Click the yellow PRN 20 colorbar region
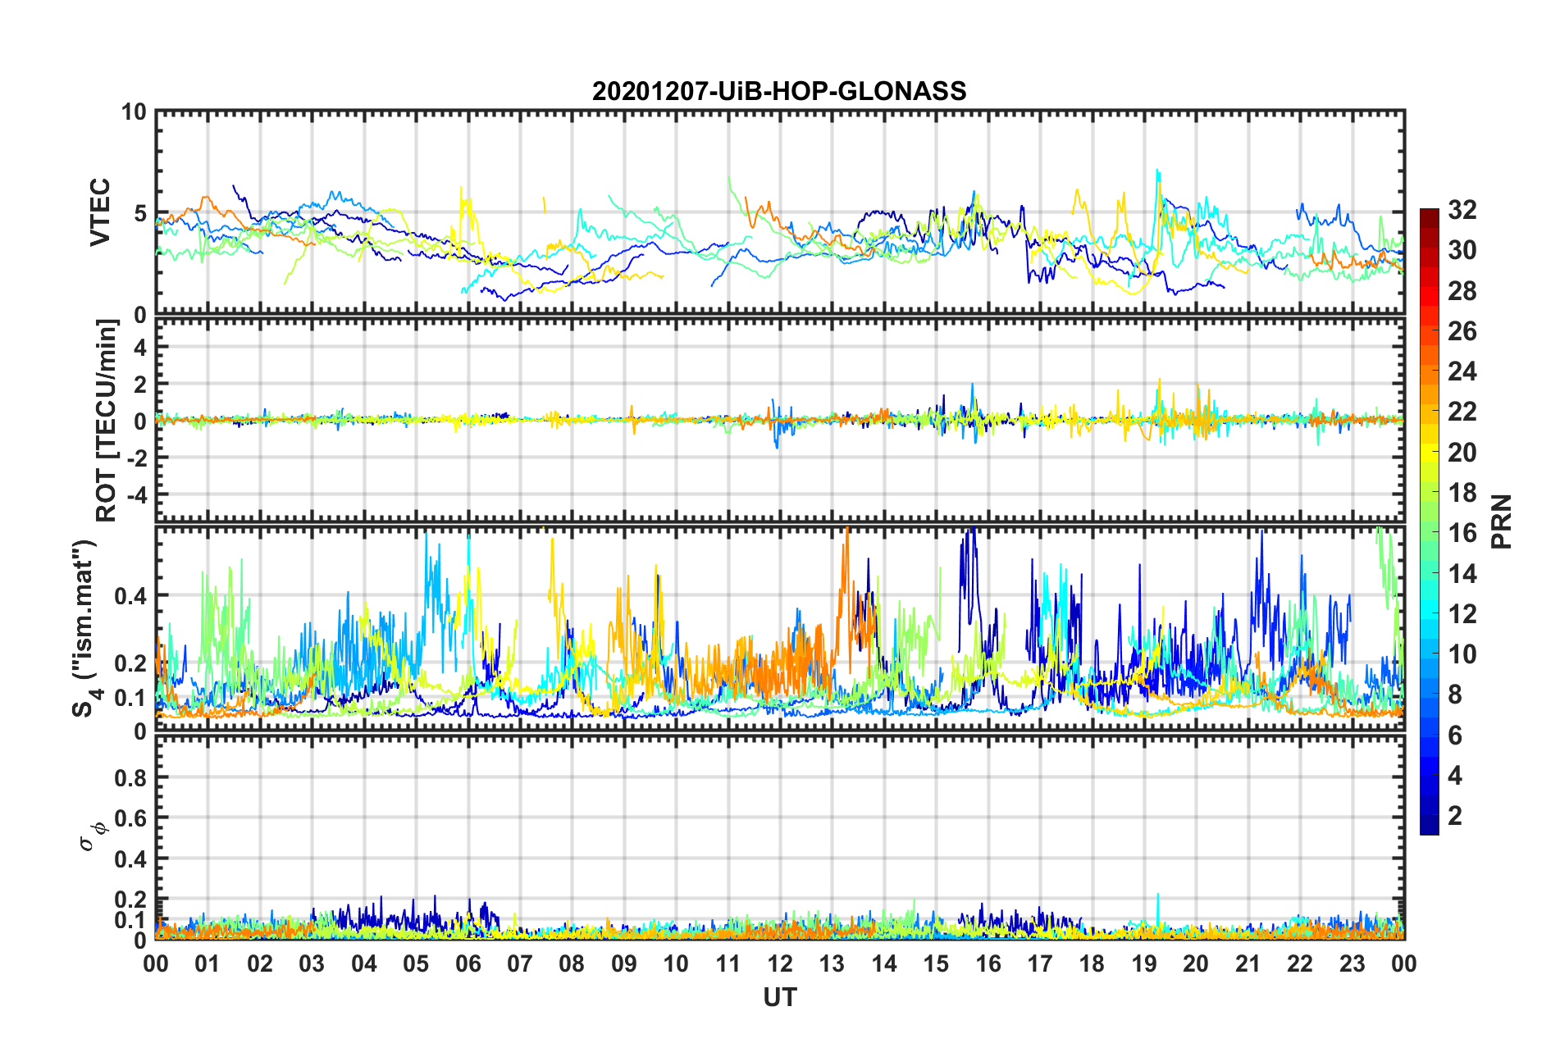This screenshot has height=1043, width=1560. click(1429, 452)
